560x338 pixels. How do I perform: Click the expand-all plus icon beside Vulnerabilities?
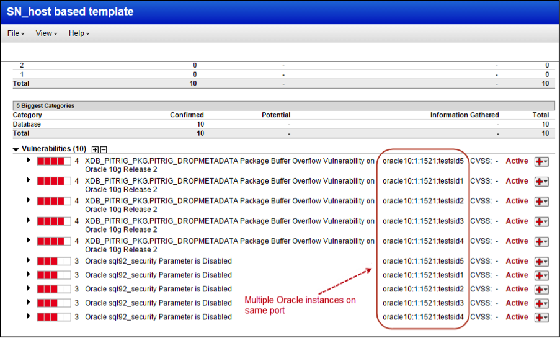pos(95,149)
